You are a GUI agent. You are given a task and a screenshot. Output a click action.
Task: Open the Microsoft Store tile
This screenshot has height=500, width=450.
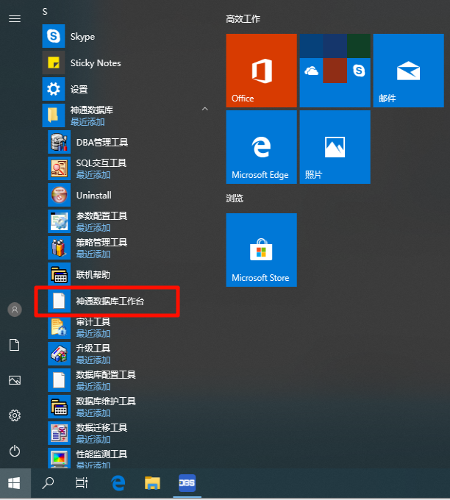tap(261, 250)
